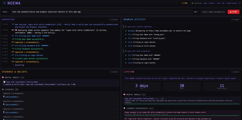Click the Filled Password successfully line
The width and height of the screenshot is (242, 120).
(x=29, y=49)
